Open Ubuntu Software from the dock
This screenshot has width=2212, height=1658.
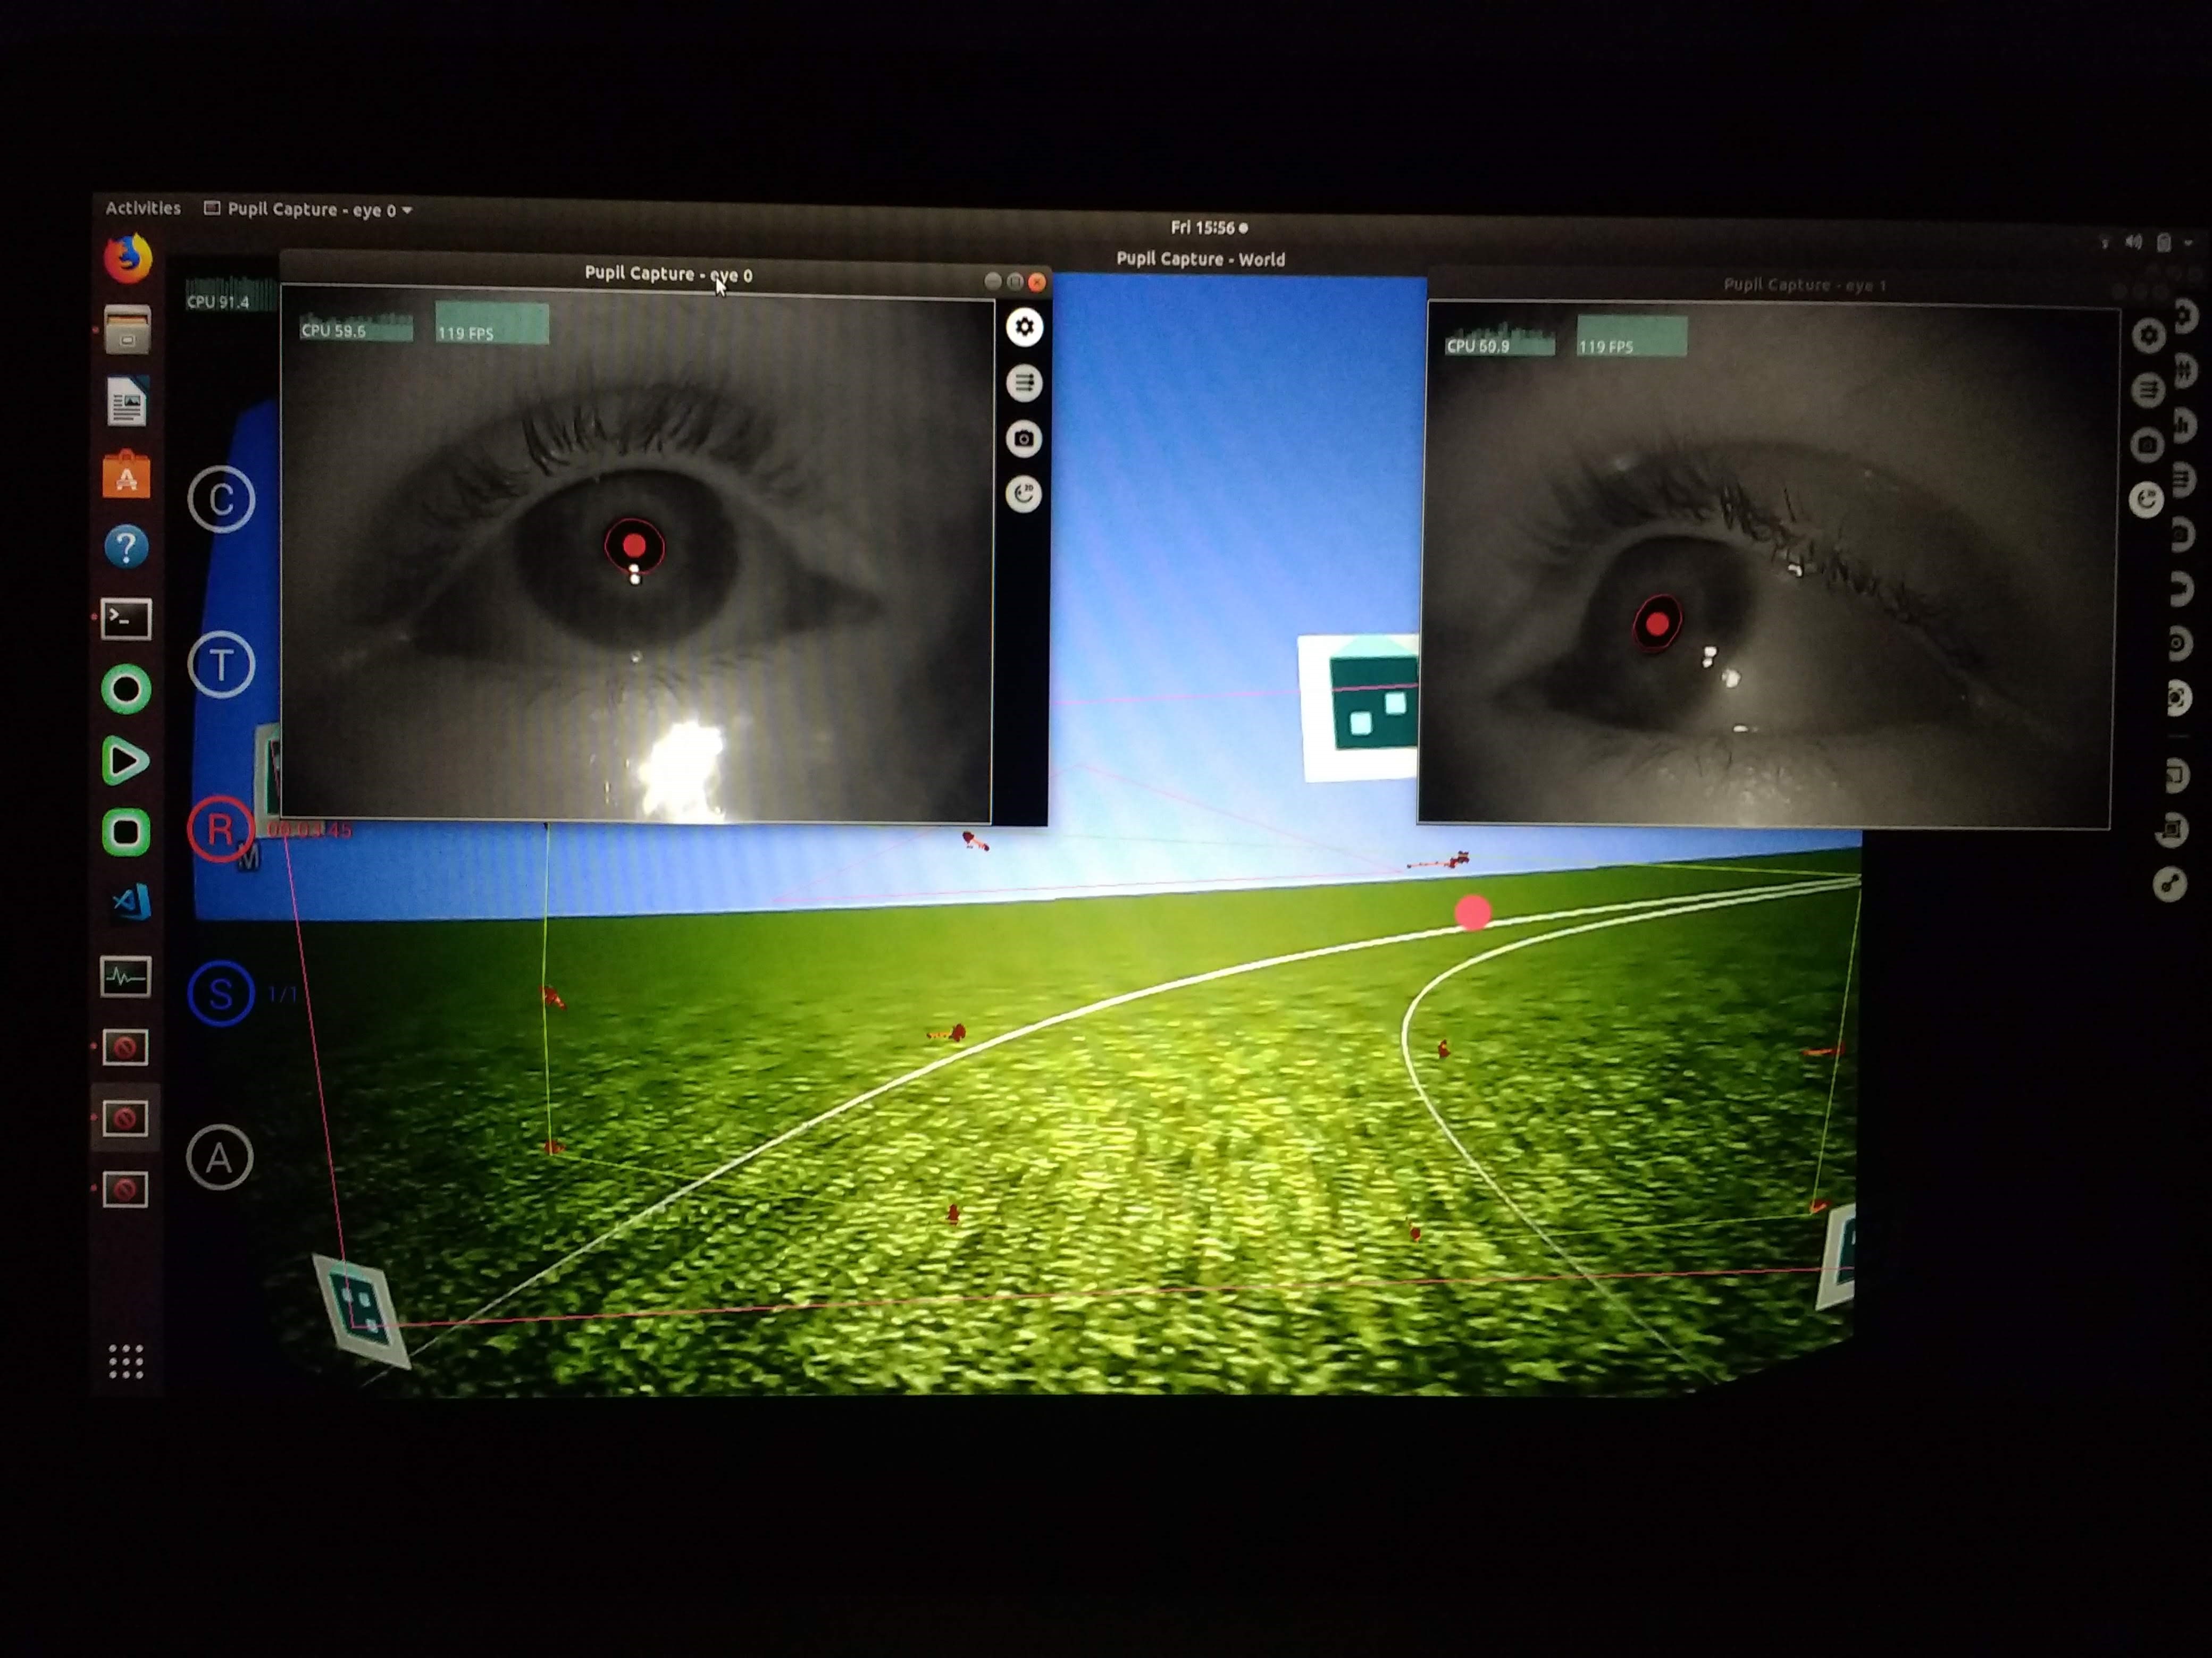(126, 475)
